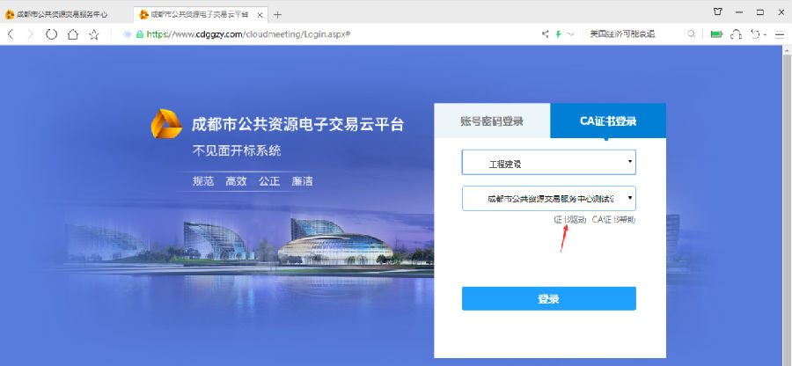Go to browser home page icon
The height and width of the screenshot is (366, 792).
tap(73, 34)
